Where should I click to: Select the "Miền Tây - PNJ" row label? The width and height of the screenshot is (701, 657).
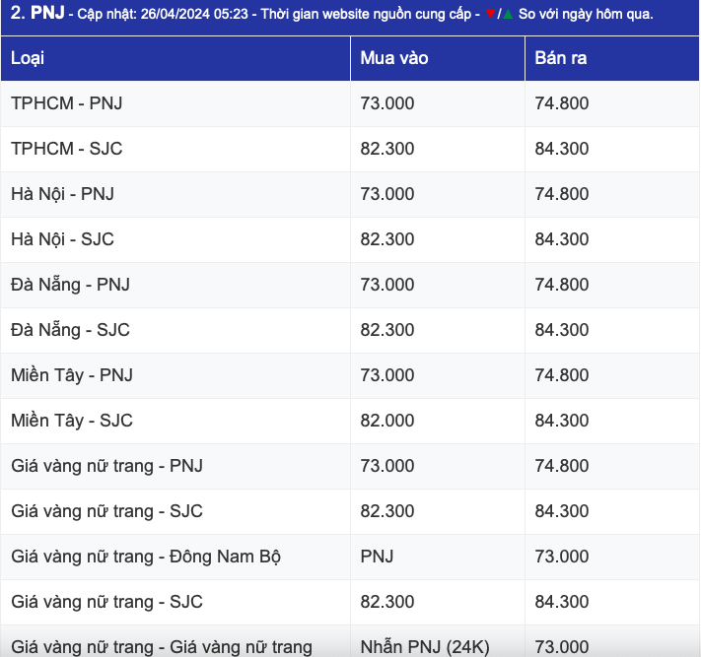(x=72, y=375)
